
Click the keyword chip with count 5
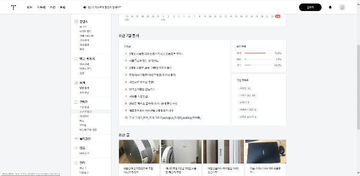pyautogui.click(x=248, y=117)
